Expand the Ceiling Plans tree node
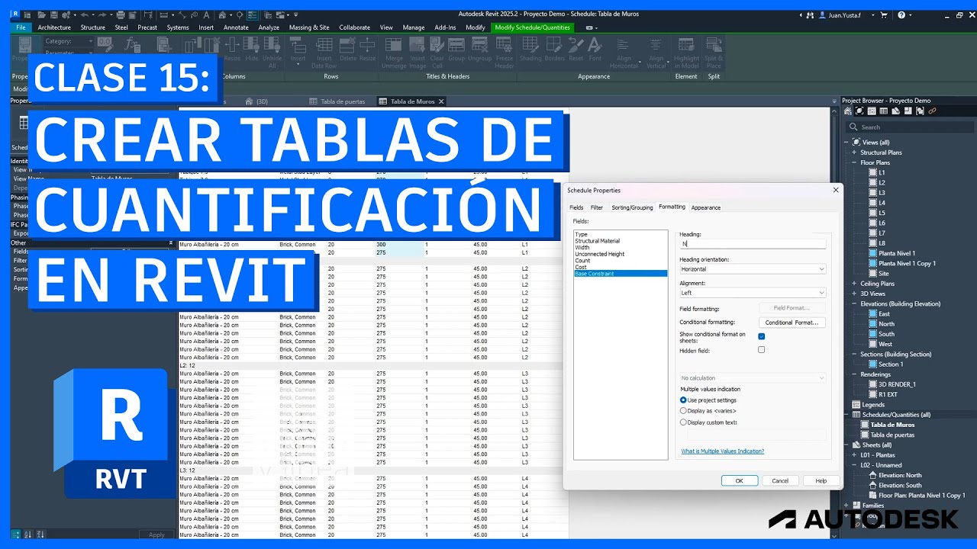The image size is (977, 549). coord(854,284)
